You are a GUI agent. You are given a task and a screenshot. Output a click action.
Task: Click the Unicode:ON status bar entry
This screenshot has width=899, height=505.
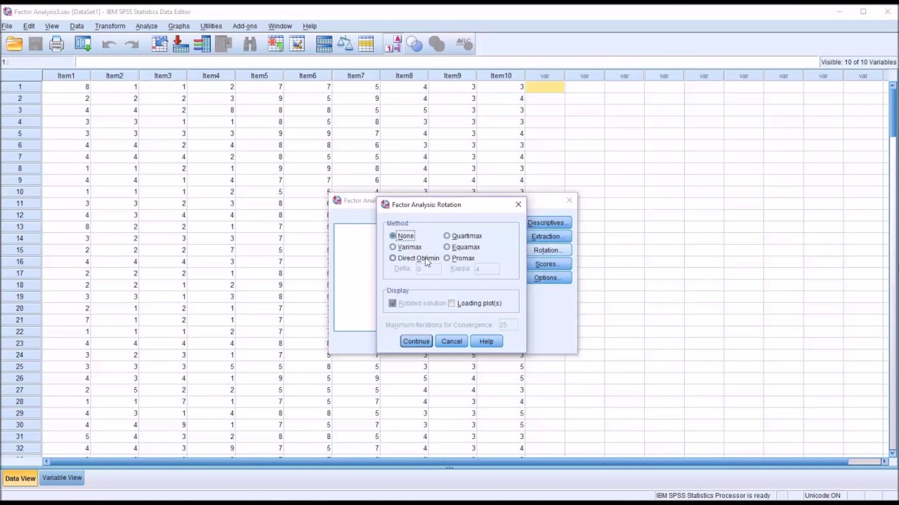pyautogui.click(x=822, y=495)
